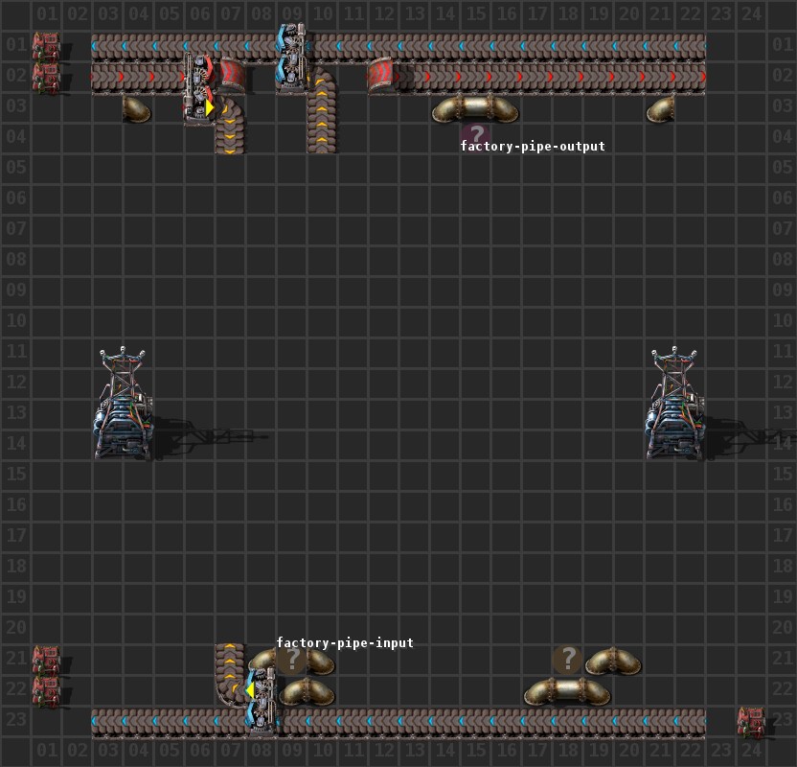Click the question mark icon beside factory-pipe-input
797x767 pixels.
[x=292, y=660]
